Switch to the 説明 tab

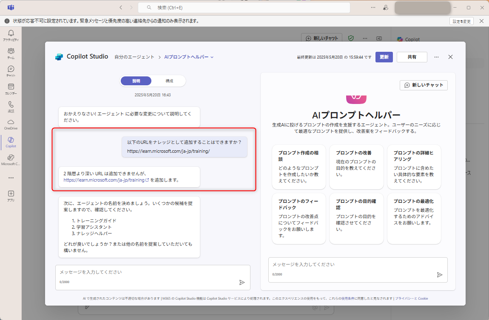[x=136, y=81]
